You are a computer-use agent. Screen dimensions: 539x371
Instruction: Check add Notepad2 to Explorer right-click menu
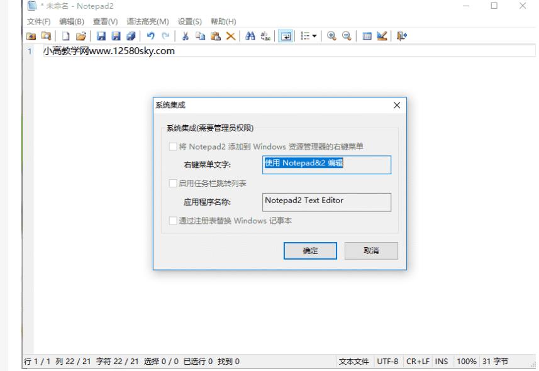click(173, 147)
